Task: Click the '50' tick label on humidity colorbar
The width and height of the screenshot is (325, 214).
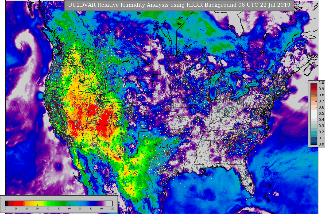Action: point(59,209)
